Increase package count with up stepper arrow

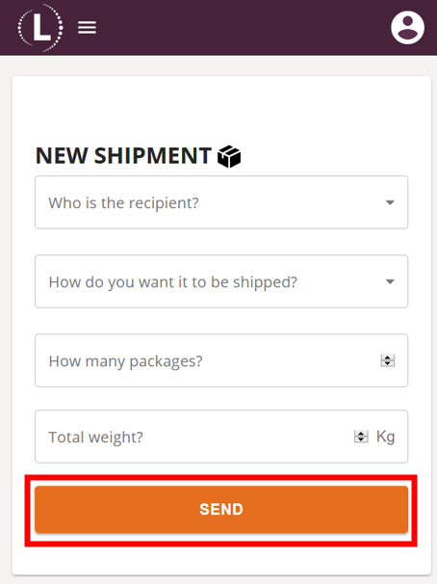(388, 358)
